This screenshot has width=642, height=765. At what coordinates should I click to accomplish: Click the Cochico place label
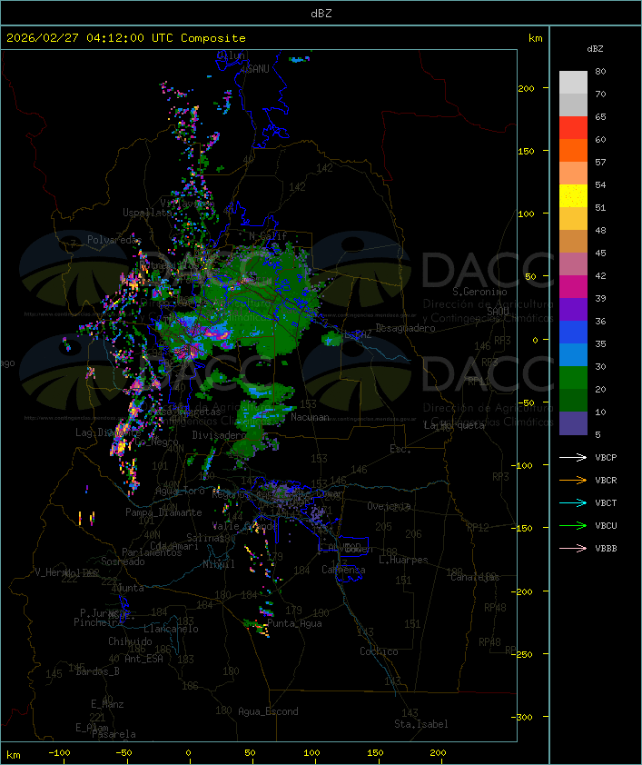[x=379, y=651]
